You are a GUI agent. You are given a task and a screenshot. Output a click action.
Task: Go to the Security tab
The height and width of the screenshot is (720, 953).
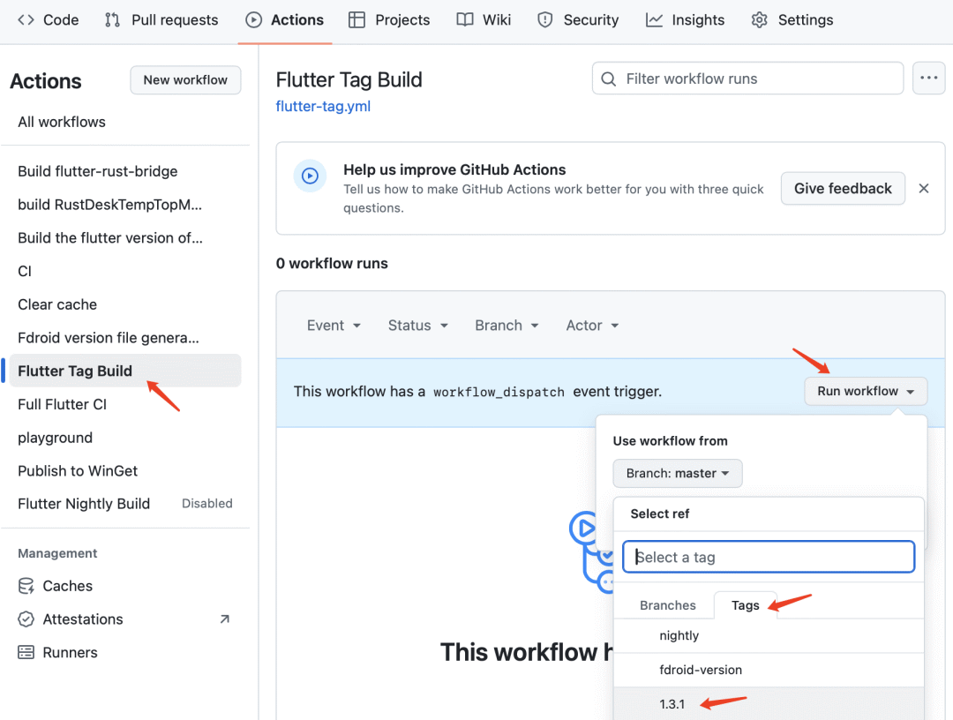click(x=578, y=20)
